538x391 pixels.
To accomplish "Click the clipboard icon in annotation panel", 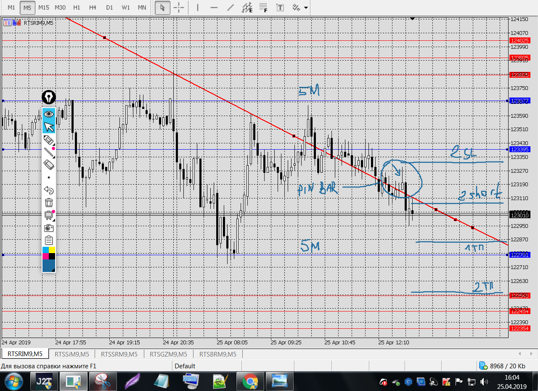I will pyautogui.click(x=49, y=240).
